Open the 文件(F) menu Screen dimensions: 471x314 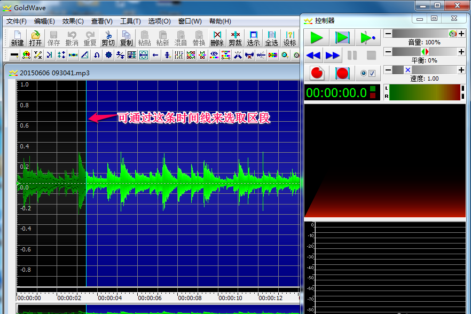[x=16, y=21]
